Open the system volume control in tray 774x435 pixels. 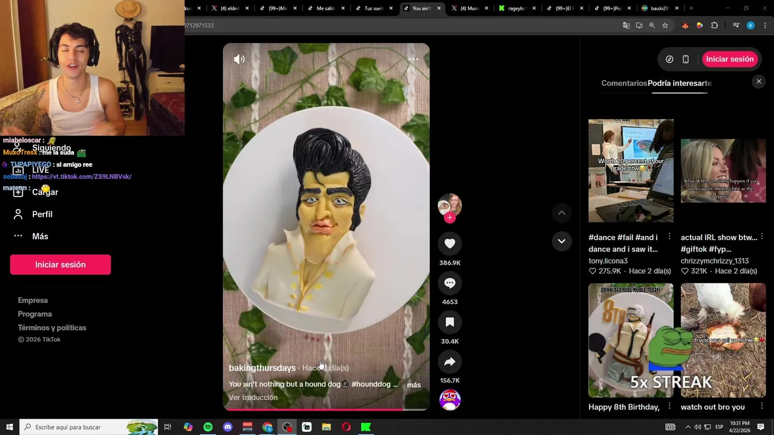pos(697,427)
